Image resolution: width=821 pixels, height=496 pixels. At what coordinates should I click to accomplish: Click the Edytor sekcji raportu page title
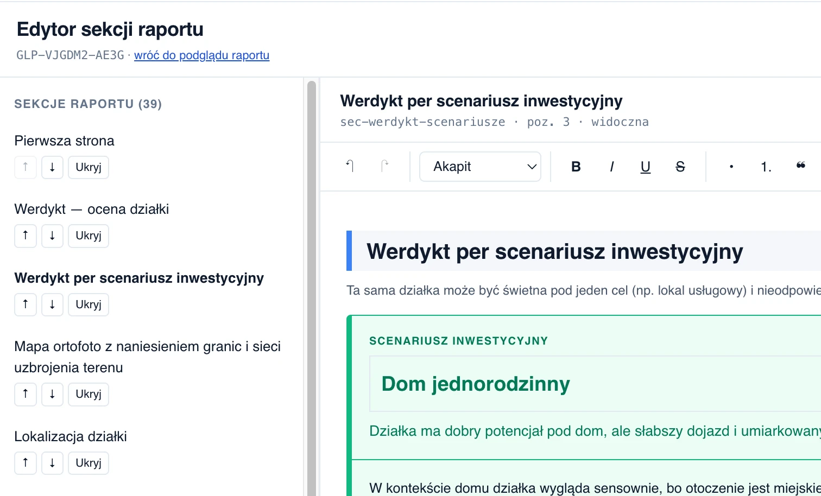pyautogui.click(x=110, y=29)
